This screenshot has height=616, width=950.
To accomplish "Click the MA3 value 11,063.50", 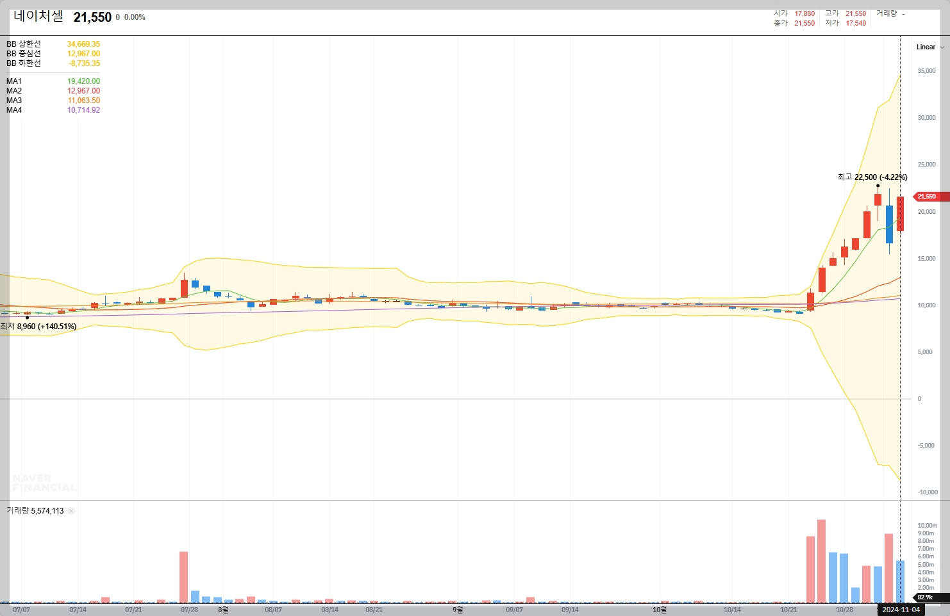I will (83, 101).
